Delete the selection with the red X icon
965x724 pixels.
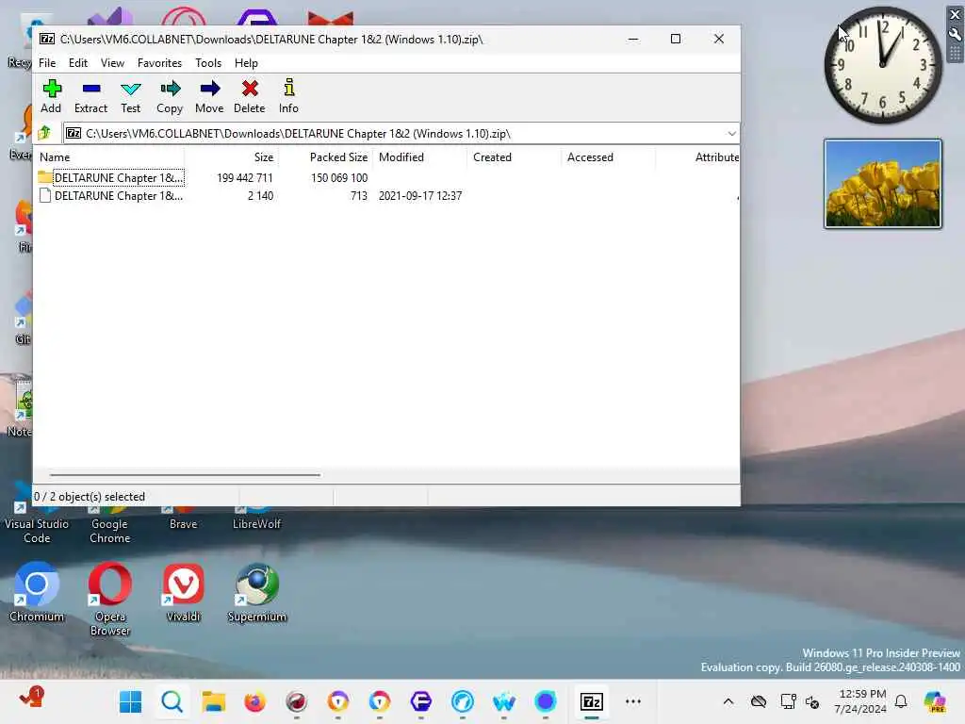(249, 97)
